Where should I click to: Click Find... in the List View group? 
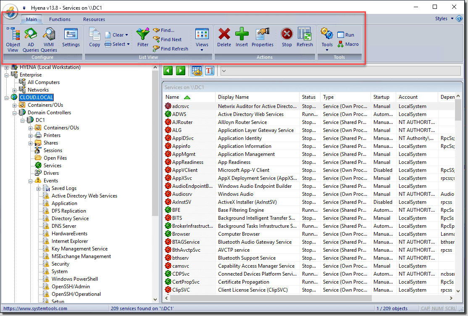click(163, 30)
